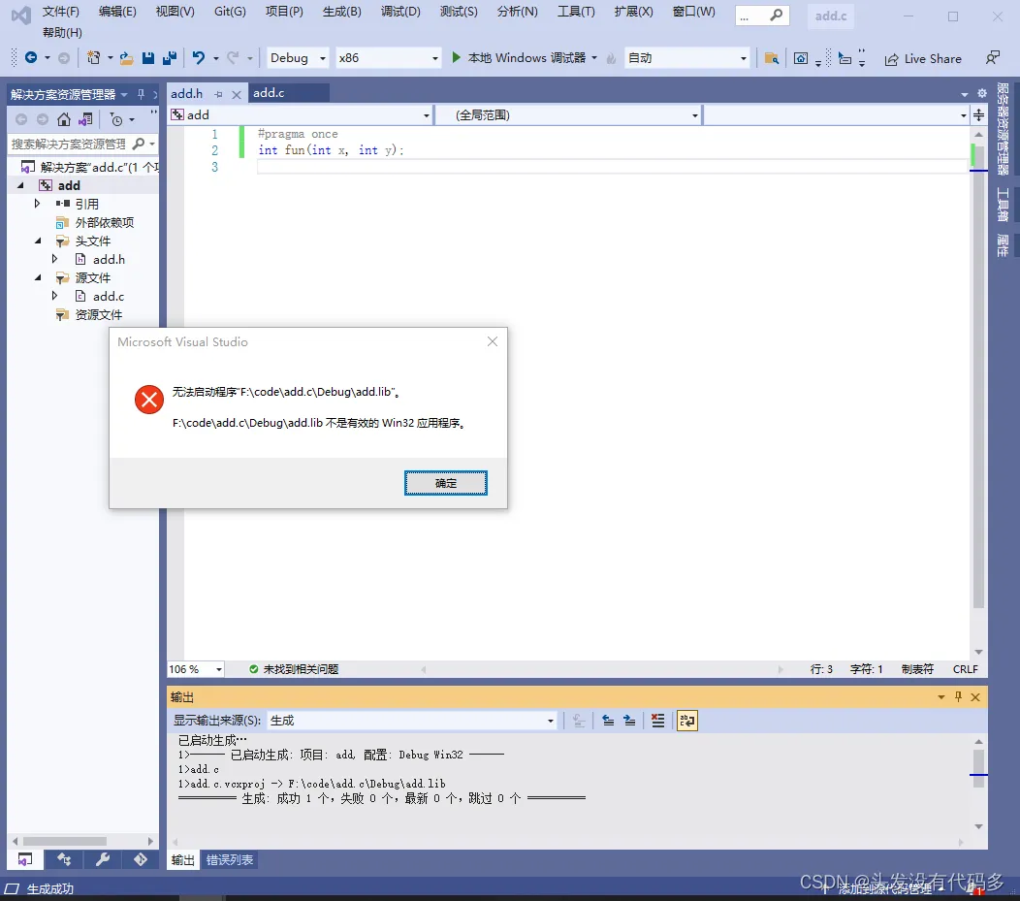The height and width of the screenshot is (901, 1020).
Task: Collapse the 头文件 folder
Action: coord(38,241)
